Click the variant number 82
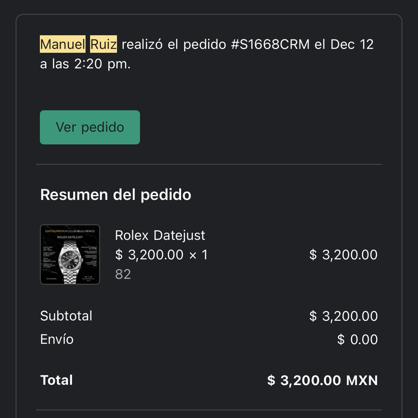Screen dimensions: 418x418 coord(123,274)
